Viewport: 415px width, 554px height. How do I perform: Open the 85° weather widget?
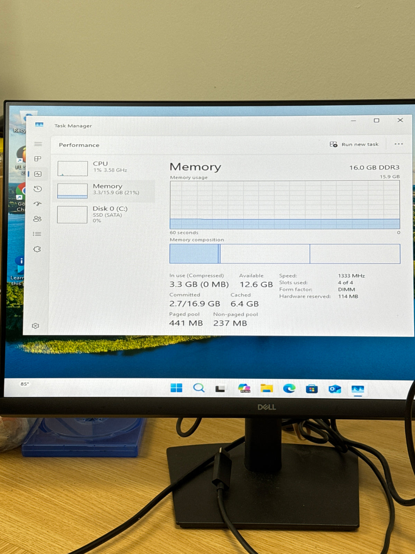click(25, 384)
